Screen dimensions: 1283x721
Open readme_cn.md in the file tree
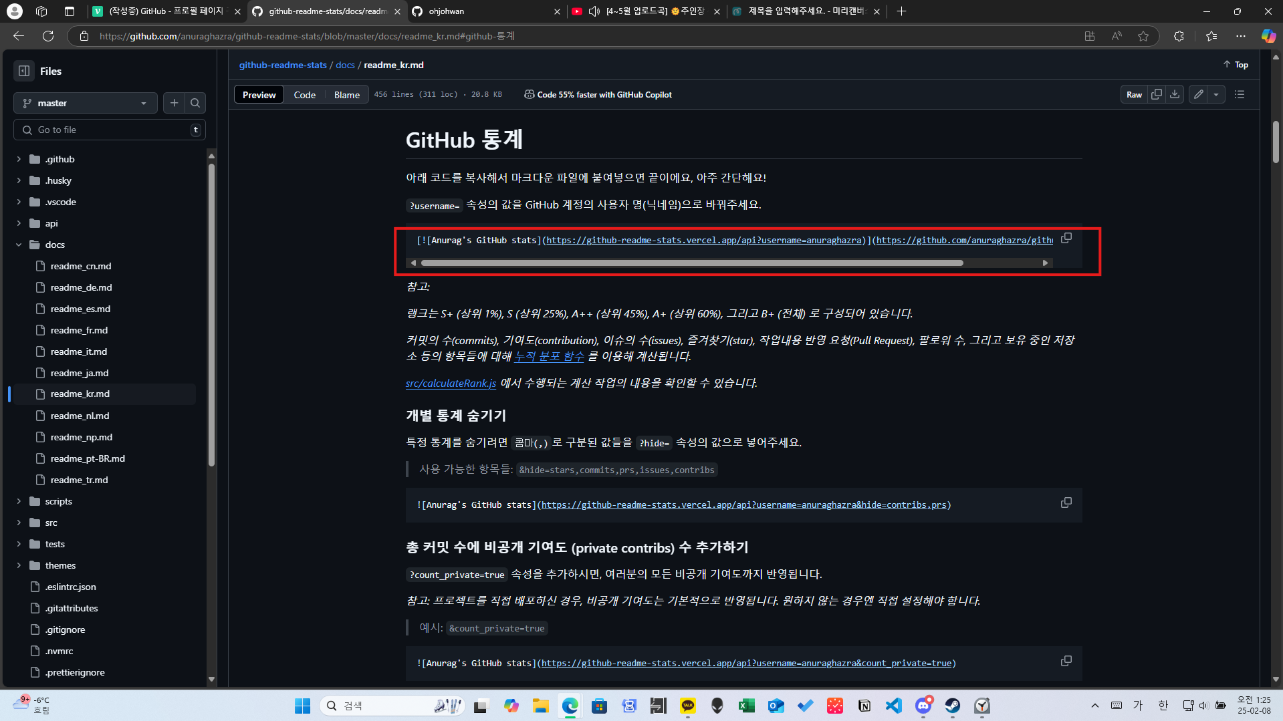click(x=81, y=266)
